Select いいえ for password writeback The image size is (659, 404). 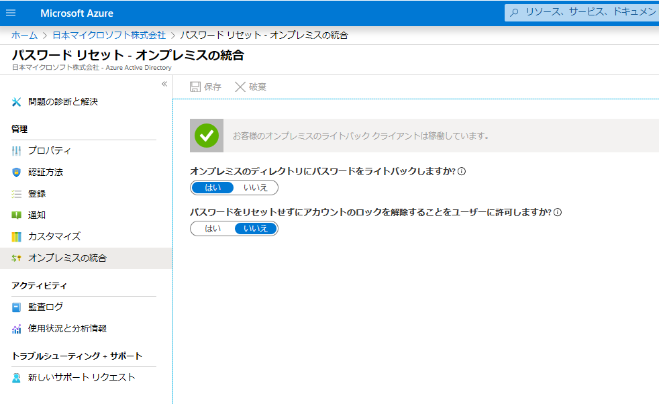pos(256,187)
